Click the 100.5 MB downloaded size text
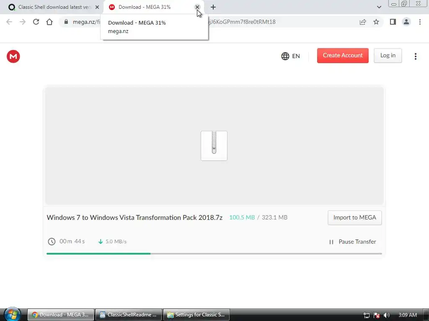 pos(242,217)
